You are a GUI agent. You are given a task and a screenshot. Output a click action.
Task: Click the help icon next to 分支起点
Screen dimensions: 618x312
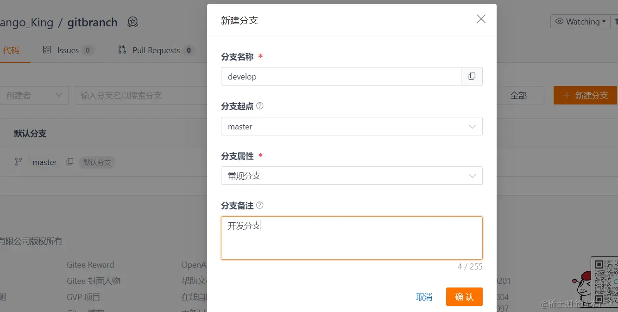[260, 106]
